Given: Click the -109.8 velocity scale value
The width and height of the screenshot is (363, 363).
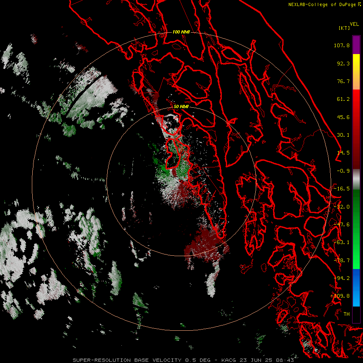Looking at the screenshot, I should pos(340,296).
